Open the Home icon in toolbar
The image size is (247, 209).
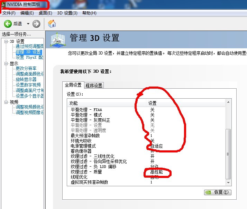pos(52,24)
